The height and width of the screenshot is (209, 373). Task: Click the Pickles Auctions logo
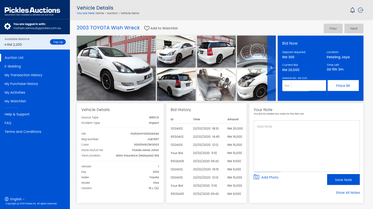click(x=32, y=11)
